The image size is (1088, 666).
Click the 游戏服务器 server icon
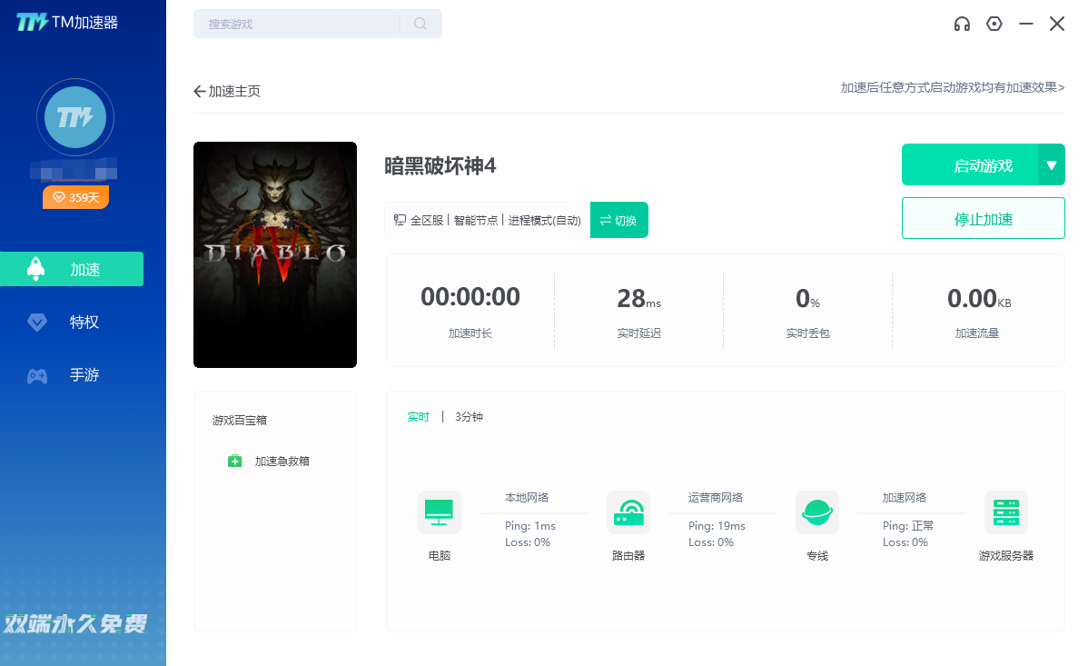coord(1006,512)
